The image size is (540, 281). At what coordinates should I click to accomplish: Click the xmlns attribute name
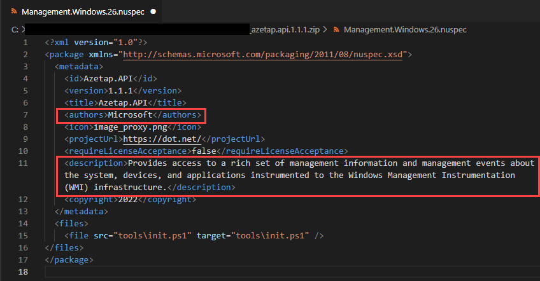tap(101, 54)
